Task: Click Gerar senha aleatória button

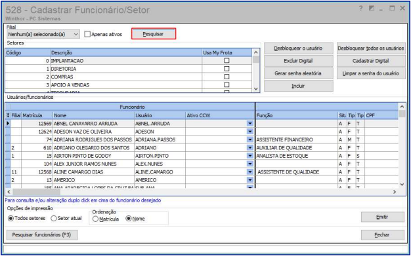Action: pos(298,73)
